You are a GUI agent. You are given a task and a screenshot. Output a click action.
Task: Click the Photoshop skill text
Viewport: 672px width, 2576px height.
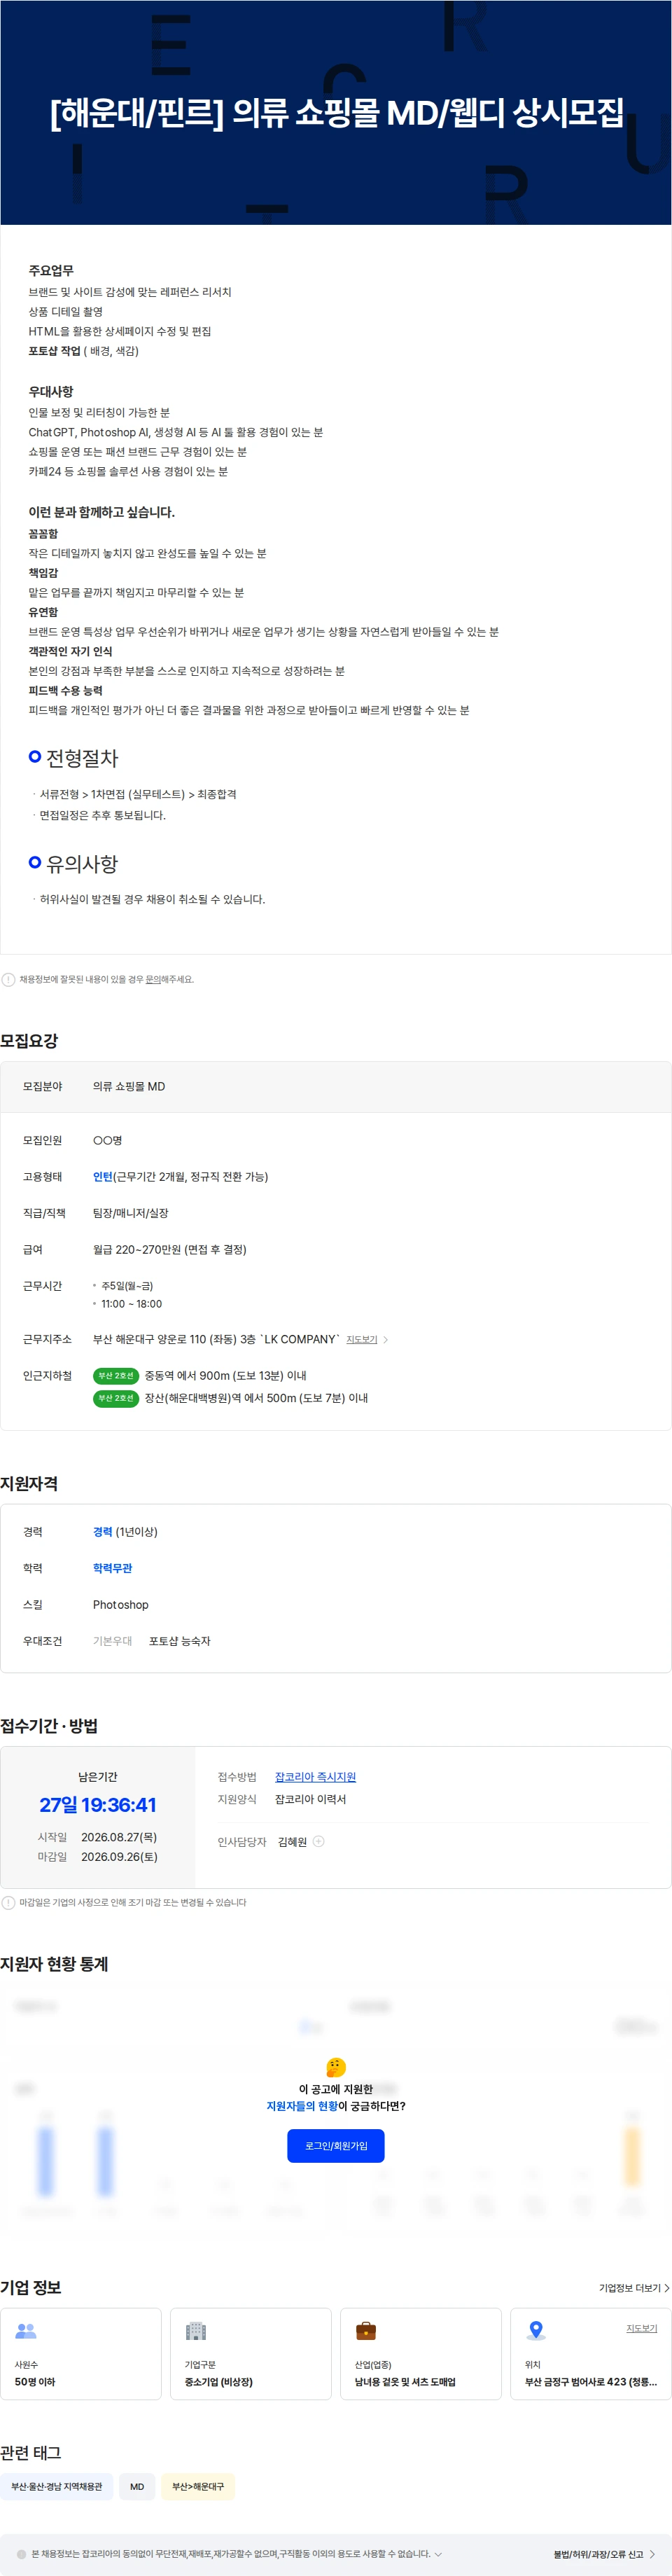[121, 1604]
